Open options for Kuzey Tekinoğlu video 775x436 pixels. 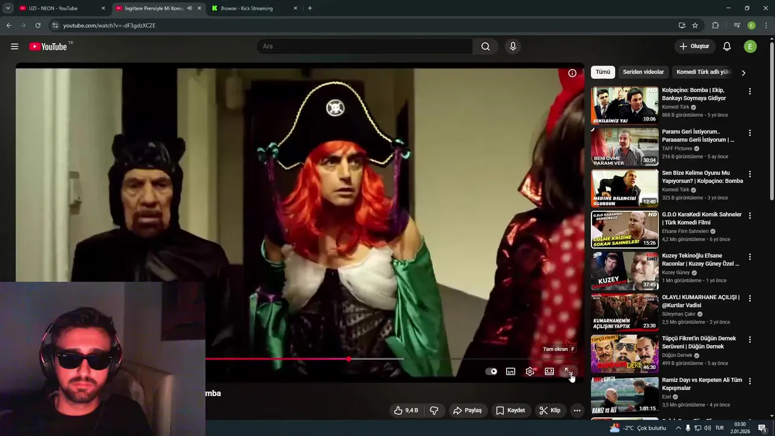(750, 257)
